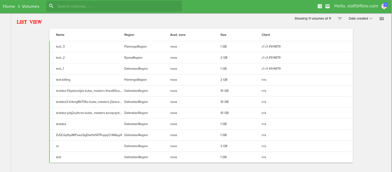
Task: Open the staff user avatar menu
Action: tap(384, 6)
